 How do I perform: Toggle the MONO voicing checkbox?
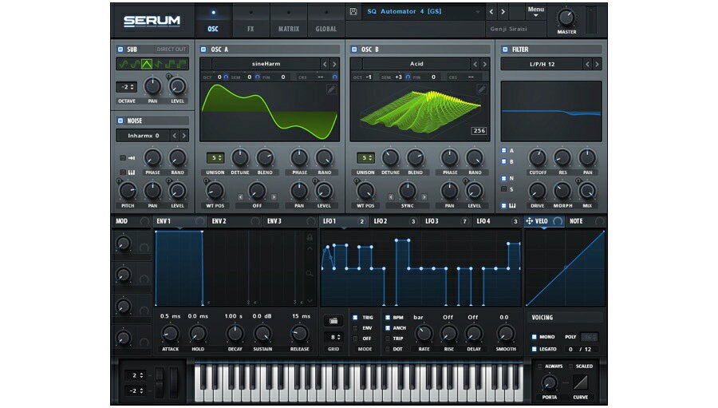[534, 337]
